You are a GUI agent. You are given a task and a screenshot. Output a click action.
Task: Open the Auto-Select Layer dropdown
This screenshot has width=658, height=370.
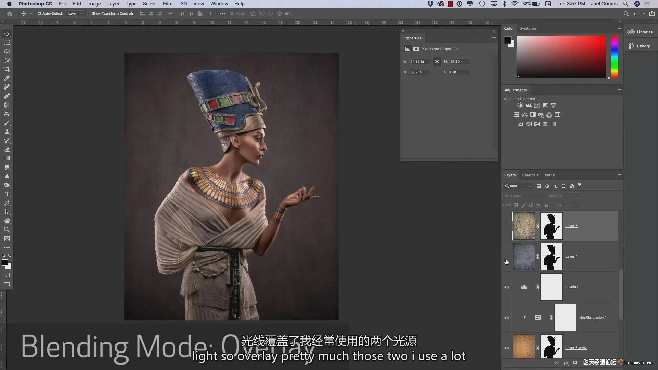coord(75,14)
